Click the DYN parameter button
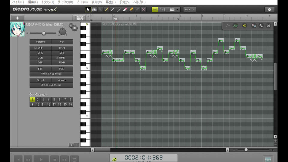288x162 pixels. [62, 48]
